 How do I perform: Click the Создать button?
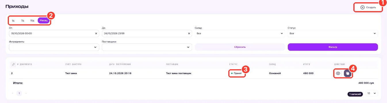point(368,7)
